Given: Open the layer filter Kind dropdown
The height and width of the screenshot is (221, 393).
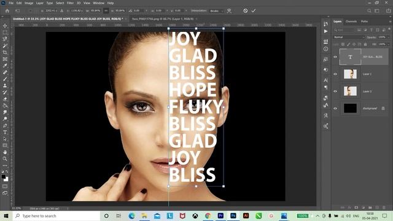Looking at the screenshot, I should point(344,30).
